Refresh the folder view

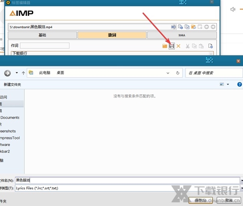point(178,73)
